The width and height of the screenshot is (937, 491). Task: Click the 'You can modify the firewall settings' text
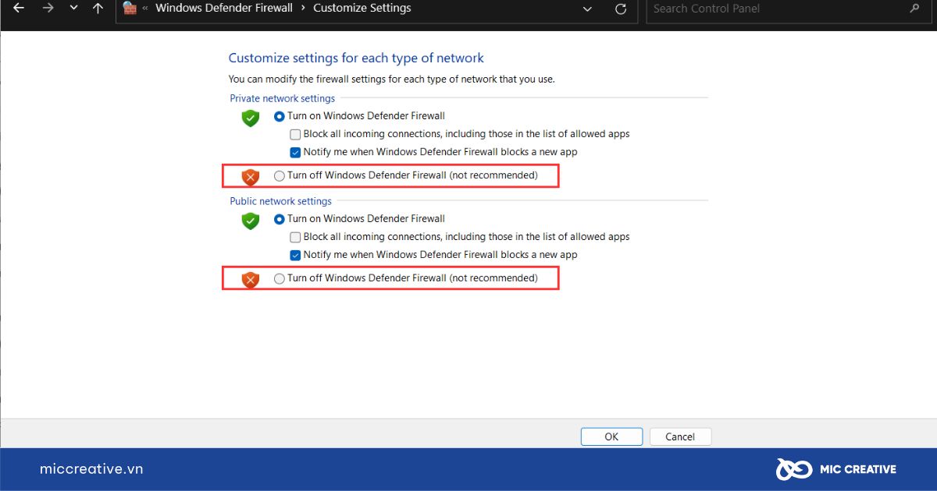coord(391,79)
